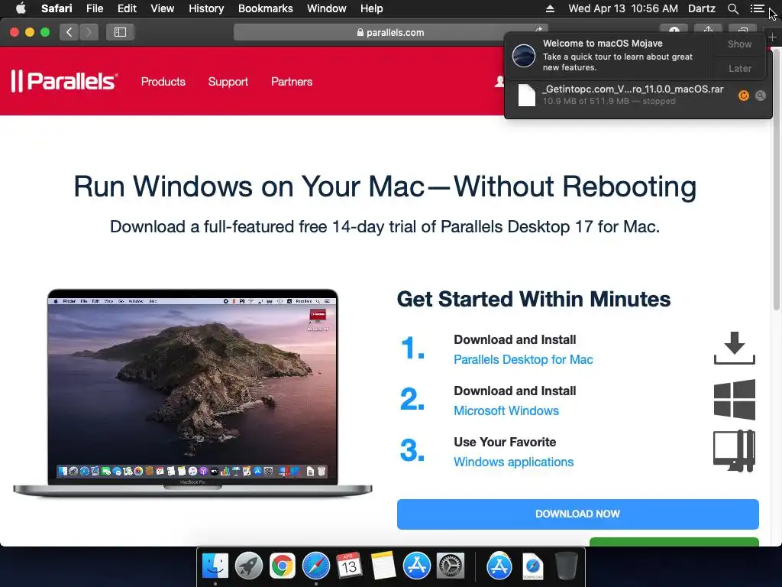Open System Preferences from the Dock
This screenshot has width=782, height=587.
point(451,566)
